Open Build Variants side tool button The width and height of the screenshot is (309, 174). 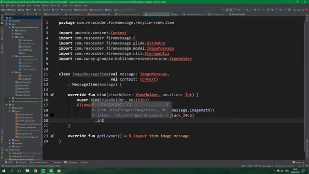coord(2,136)
